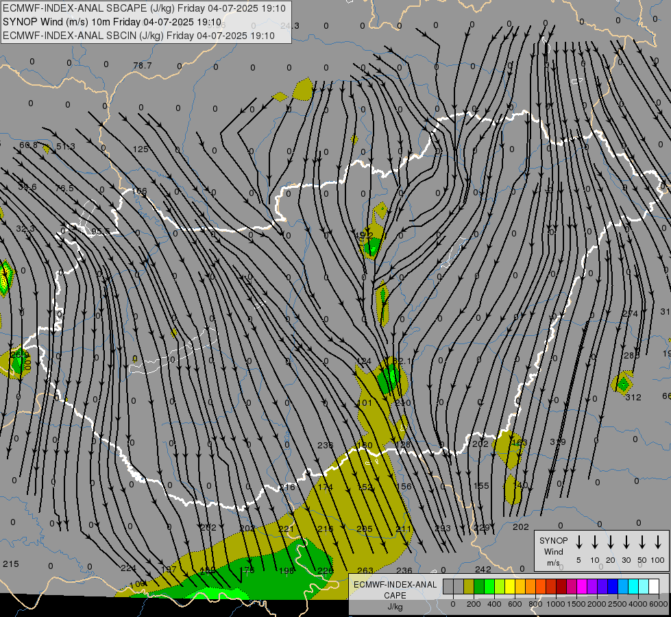The height and width of the screenshot is (617, 671).
Task: Choose the bright magenta CAPE swatch
Action: [x=582, y=587]
